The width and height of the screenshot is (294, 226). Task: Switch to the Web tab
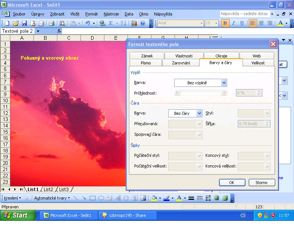pos(257,56)
